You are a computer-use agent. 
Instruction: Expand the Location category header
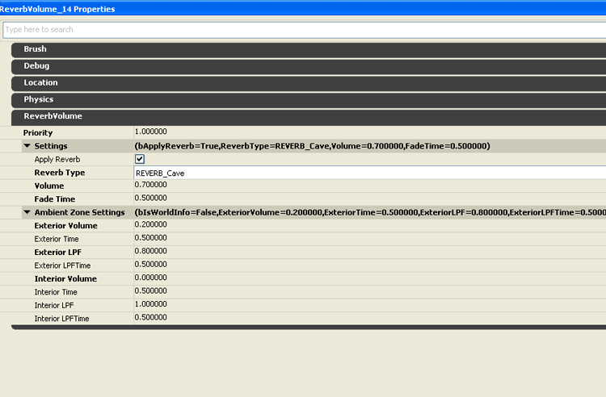(x=309, y=83)
